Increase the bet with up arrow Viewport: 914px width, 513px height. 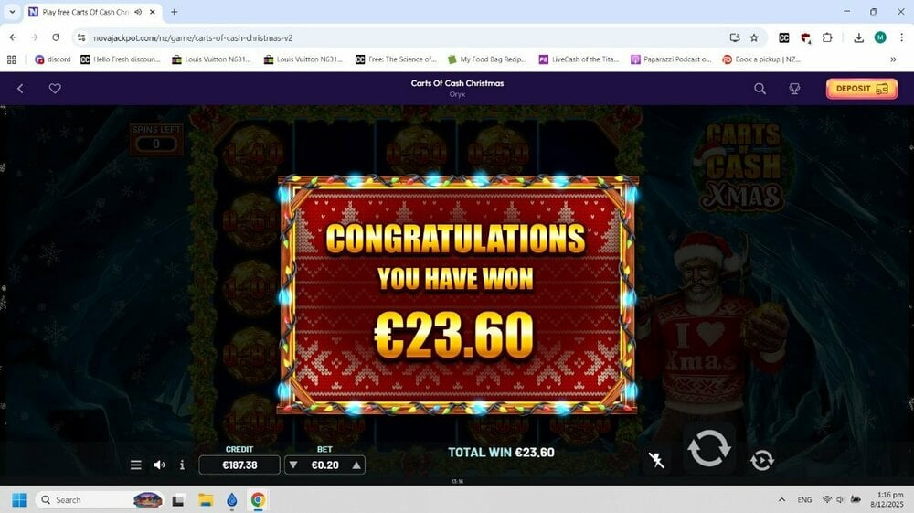[x=356, y=465]
